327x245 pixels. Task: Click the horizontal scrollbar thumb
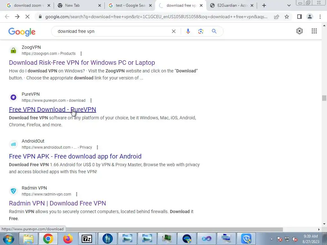(174, 229)
